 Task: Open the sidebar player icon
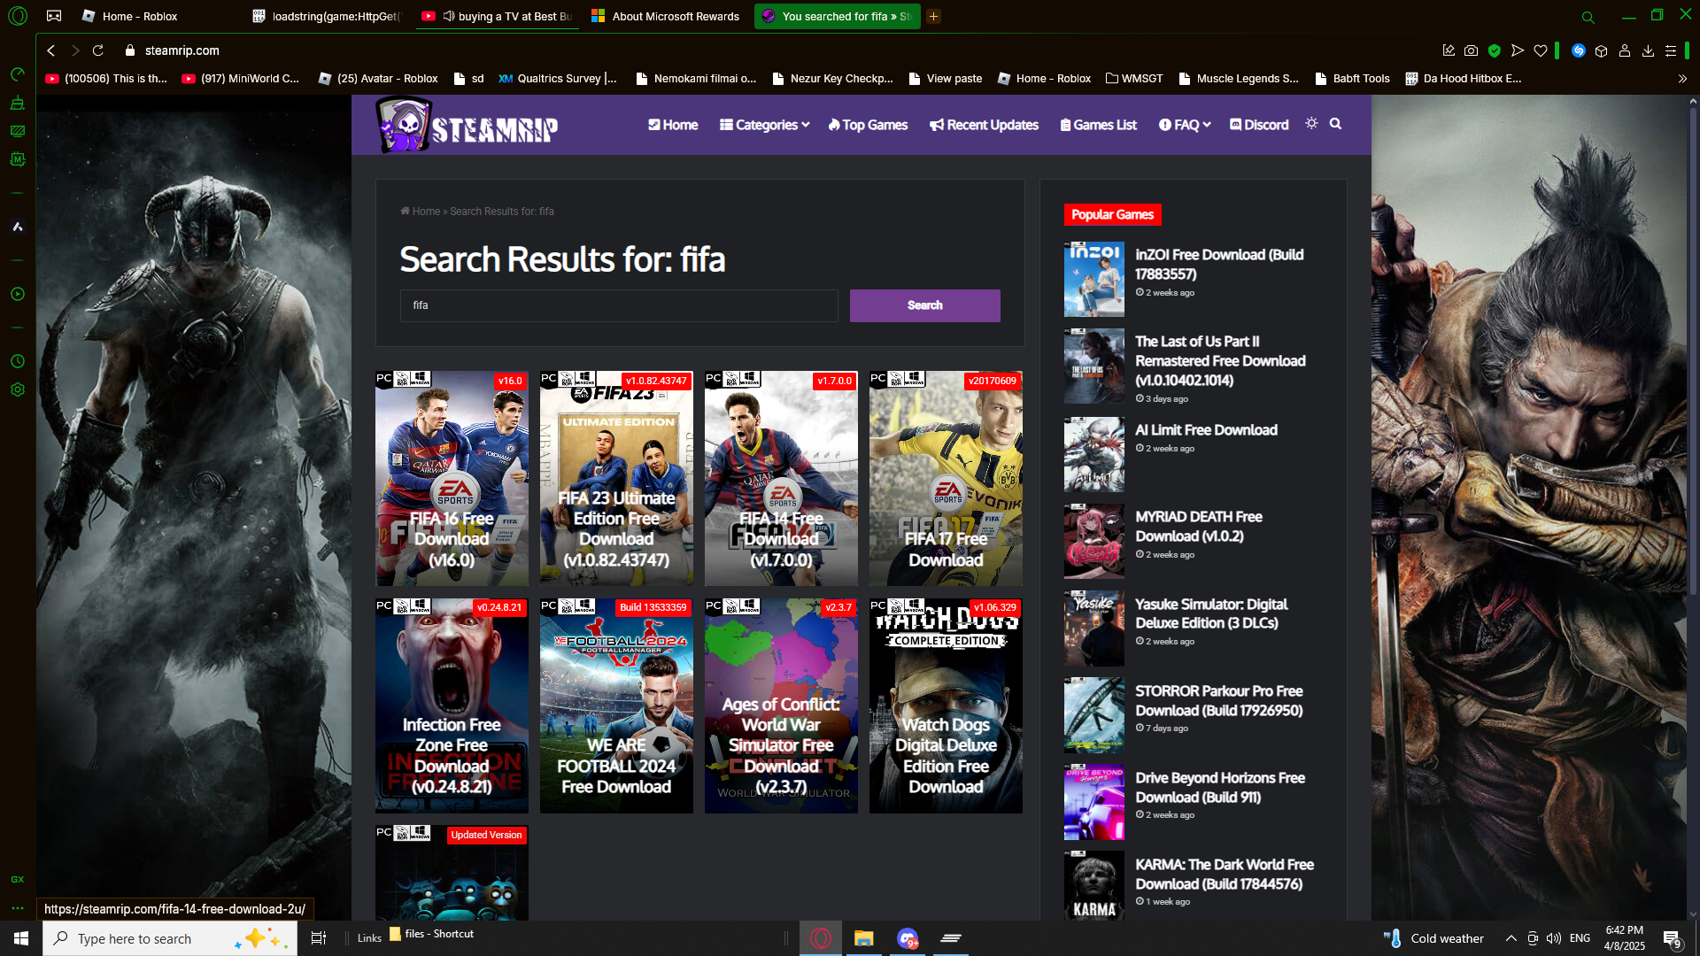(x=17, y=294)
